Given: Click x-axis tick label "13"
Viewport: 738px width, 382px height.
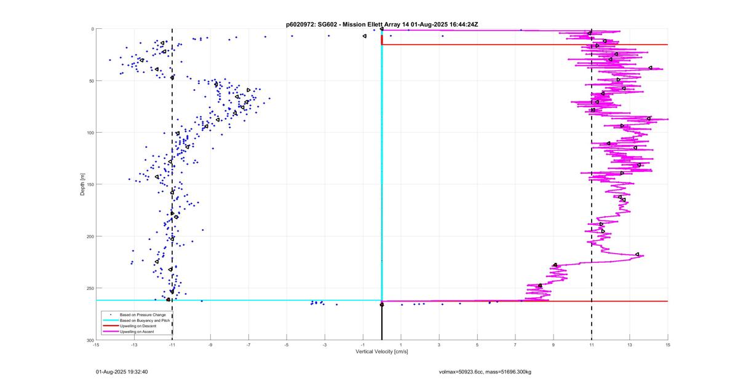Looking at the screenshot, I should click(x=630, y=345).
